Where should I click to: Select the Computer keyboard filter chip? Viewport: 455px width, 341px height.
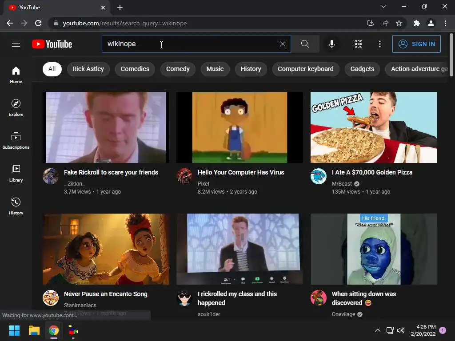[x=306, y=69]
